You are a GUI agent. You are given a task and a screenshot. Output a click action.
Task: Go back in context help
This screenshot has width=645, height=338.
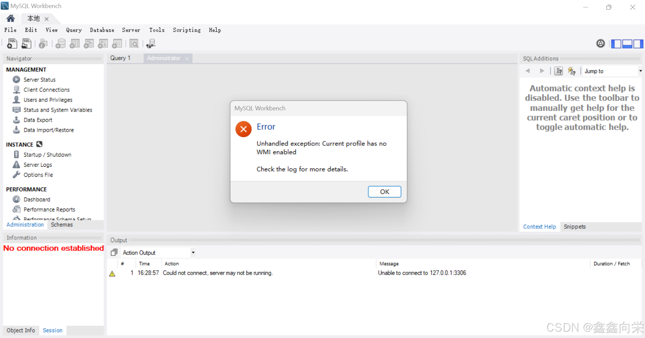pos(528,71)
